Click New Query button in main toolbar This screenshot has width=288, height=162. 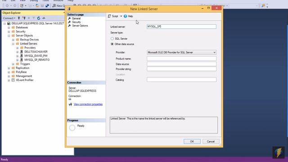(58, 6)
